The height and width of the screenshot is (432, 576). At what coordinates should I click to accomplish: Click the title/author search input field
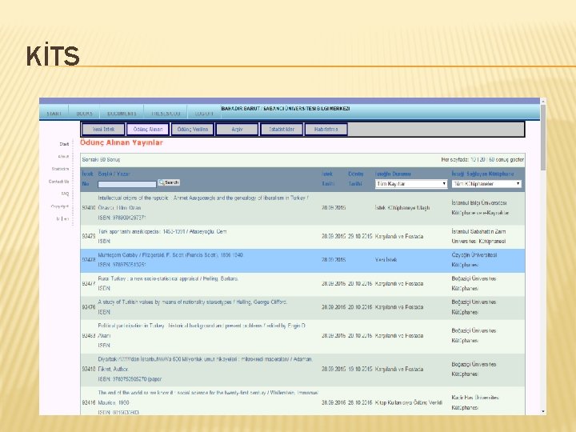tap(127, 184)
